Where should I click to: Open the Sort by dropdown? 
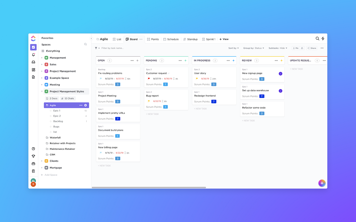[233, 48]
